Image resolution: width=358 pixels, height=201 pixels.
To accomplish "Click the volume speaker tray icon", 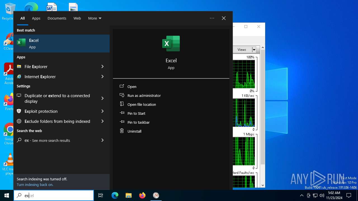I will point(322,195).
